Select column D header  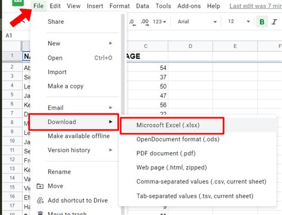[190, 46]
